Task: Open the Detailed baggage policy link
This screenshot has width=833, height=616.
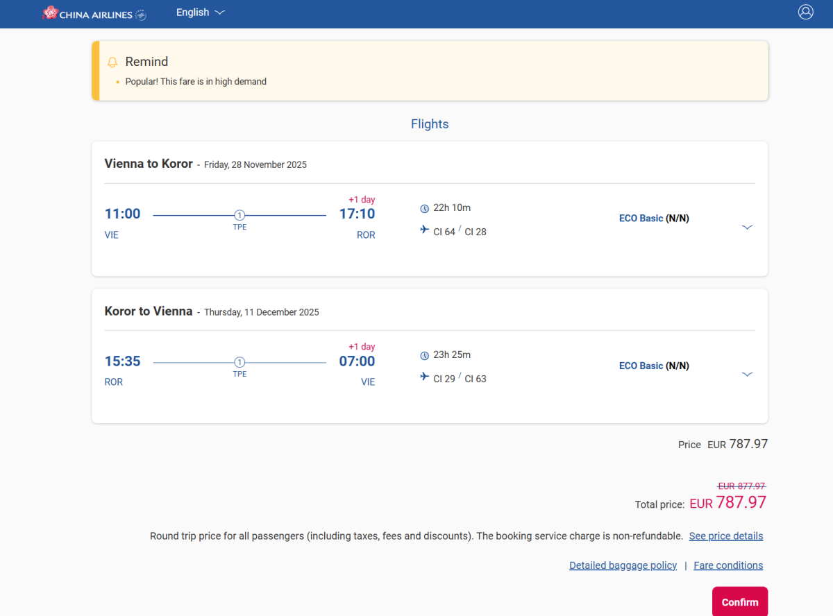Action: tap(623, 565)
